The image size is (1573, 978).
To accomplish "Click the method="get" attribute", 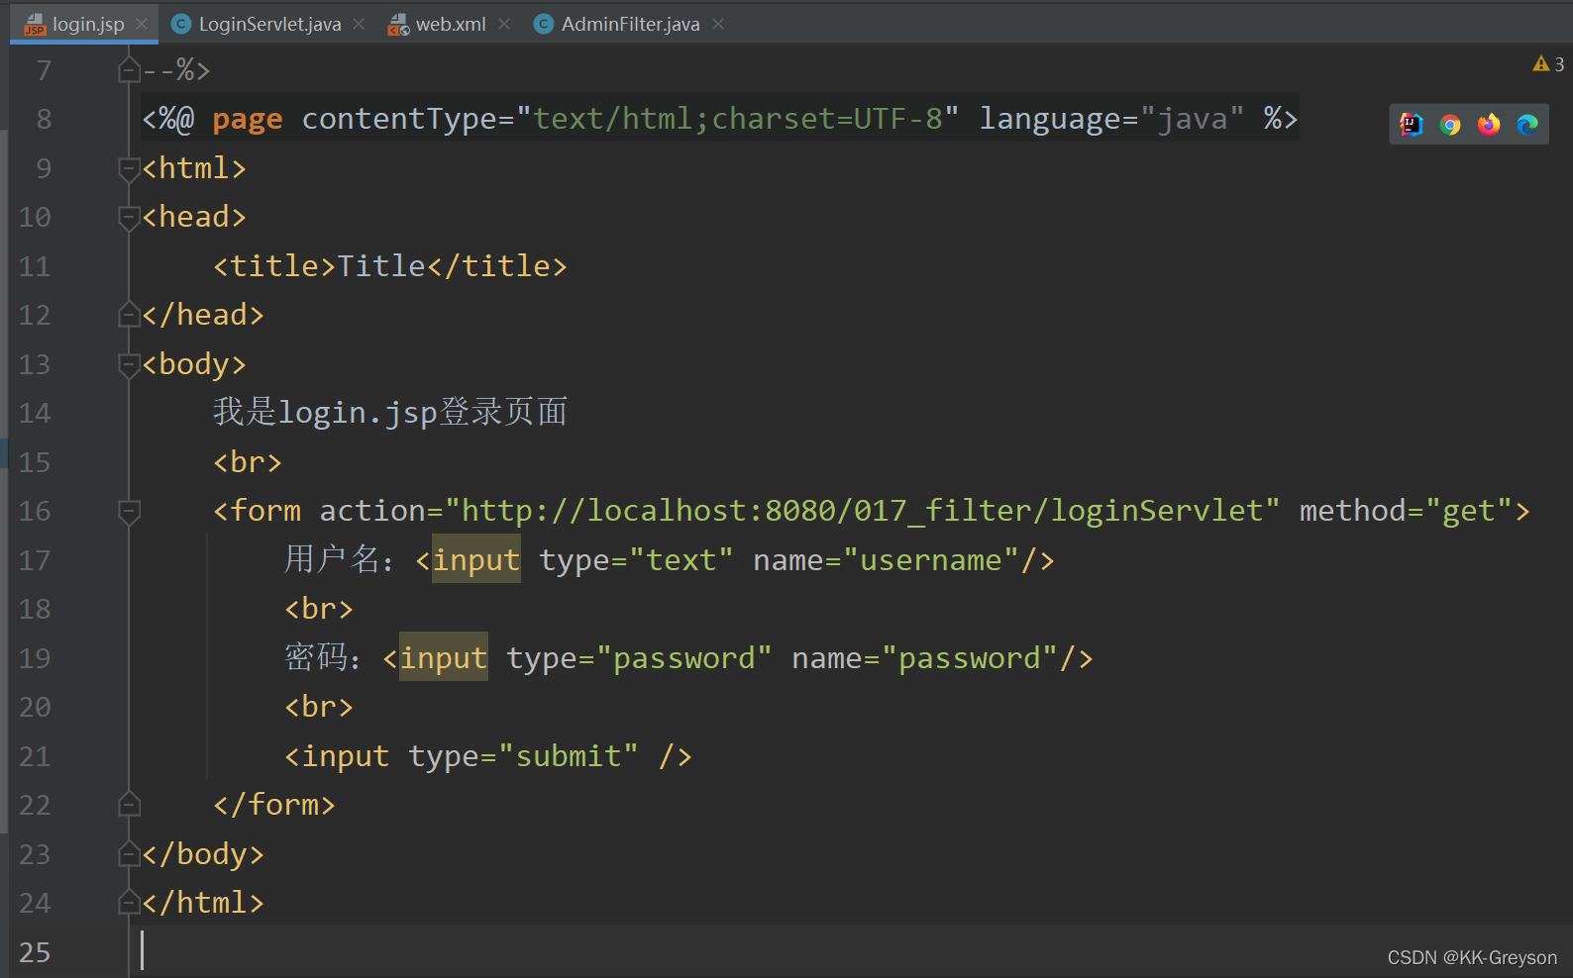I will click(x=1406, y=511).
